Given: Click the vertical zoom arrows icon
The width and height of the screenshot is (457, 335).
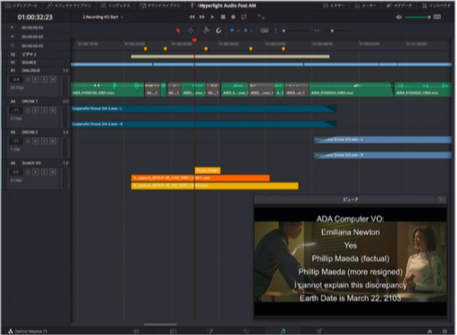Looking at the screenshot, I should 275,31.
